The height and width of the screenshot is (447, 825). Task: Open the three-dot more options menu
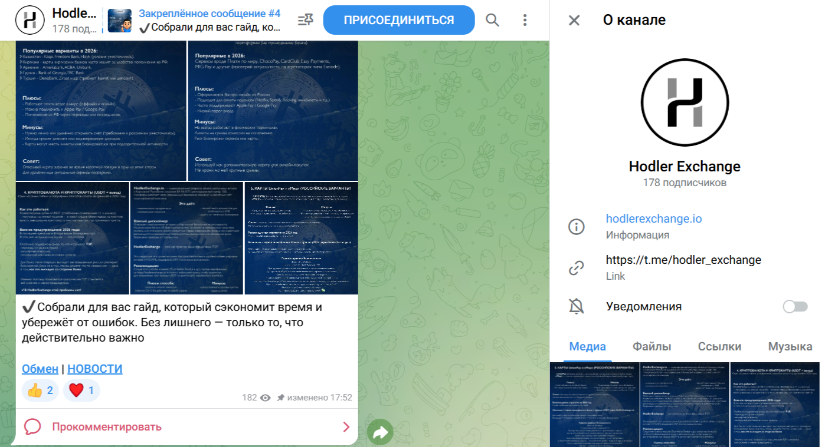(525, 20)
